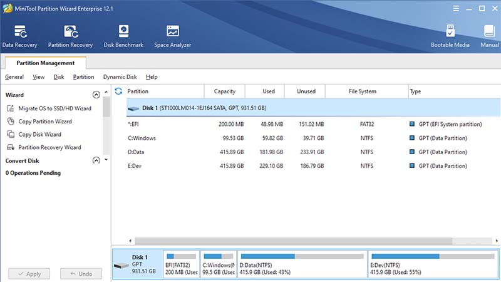Click the C:Windows type color square

point(412,138)
